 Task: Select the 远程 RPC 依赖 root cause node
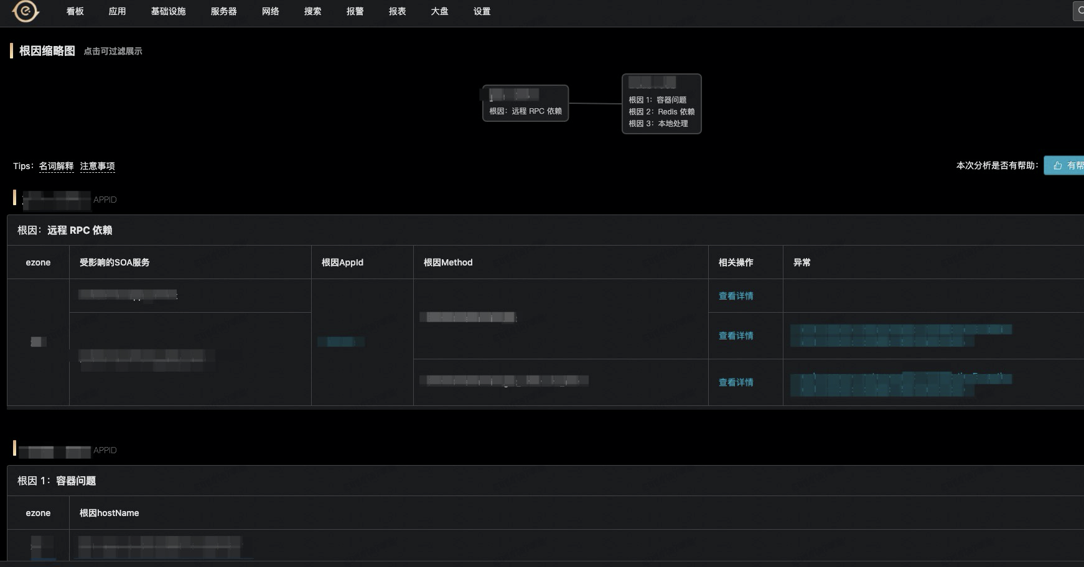tap(525, 103)
